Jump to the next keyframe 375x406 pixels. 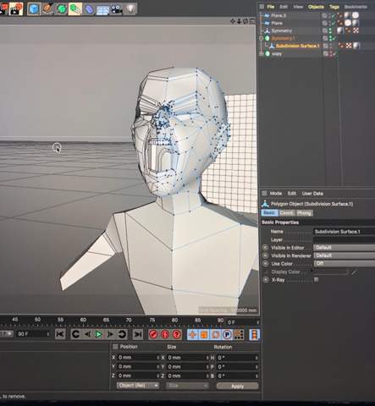(x=122, y=334)
